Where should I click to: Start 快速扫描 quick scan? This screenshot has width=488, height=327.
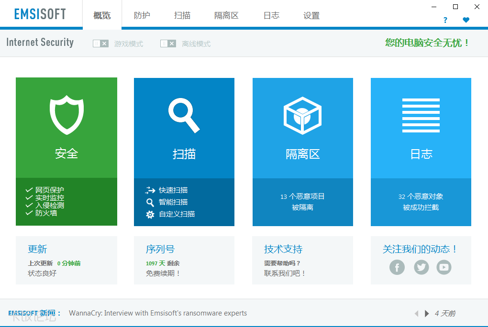click(x=173, y=190)
